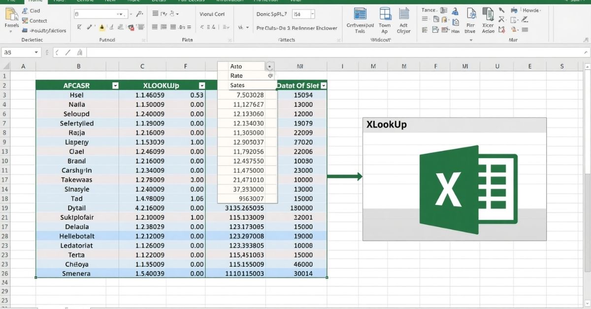Open the Datat Of Slef filter dropdown
The image size is (591, 309).
[x=324, y=85]
